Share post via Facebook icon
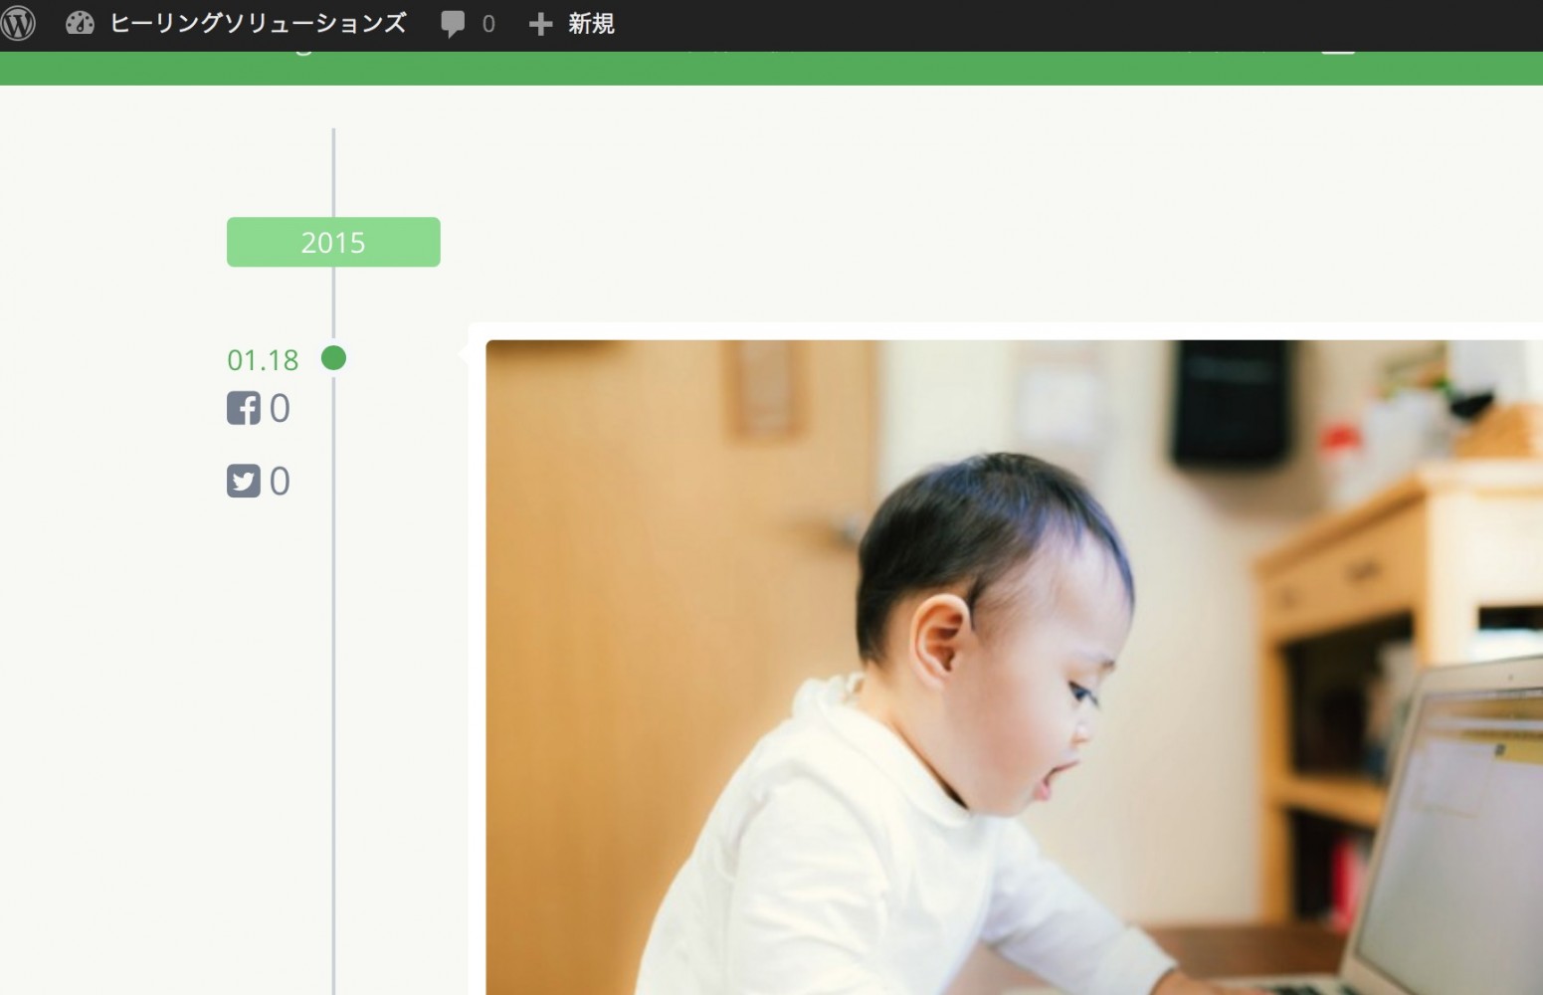This screenshot has height=995, width=1543. 244,408
